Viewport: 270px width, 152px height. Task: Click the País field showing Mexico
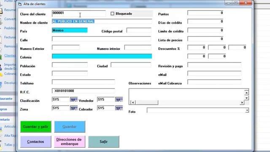tap(70, 30)
